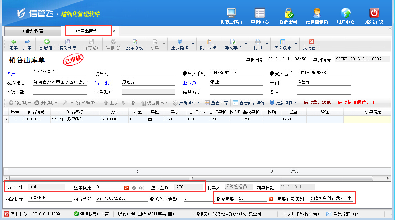The height and width of the screenshot is (220, 395).
Task: Open the 导入导出 dropdown menu
Action: 246,44
